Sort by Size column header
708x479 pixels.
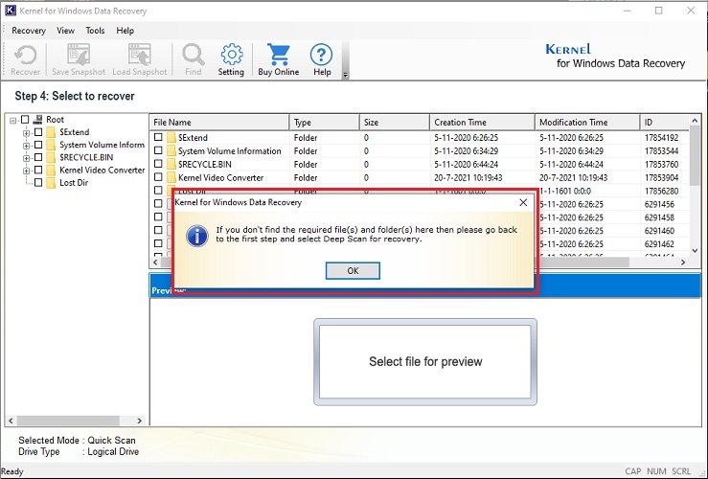395,123
